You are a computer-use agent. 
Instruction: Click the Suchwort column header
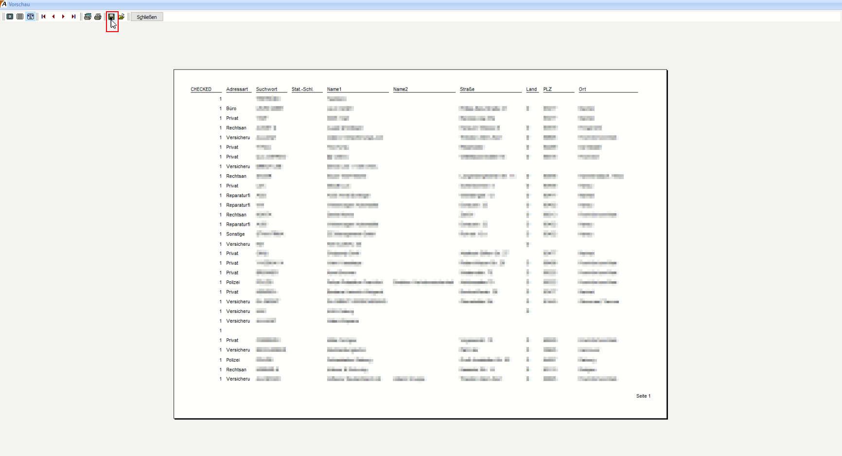(x=266, y=89)
